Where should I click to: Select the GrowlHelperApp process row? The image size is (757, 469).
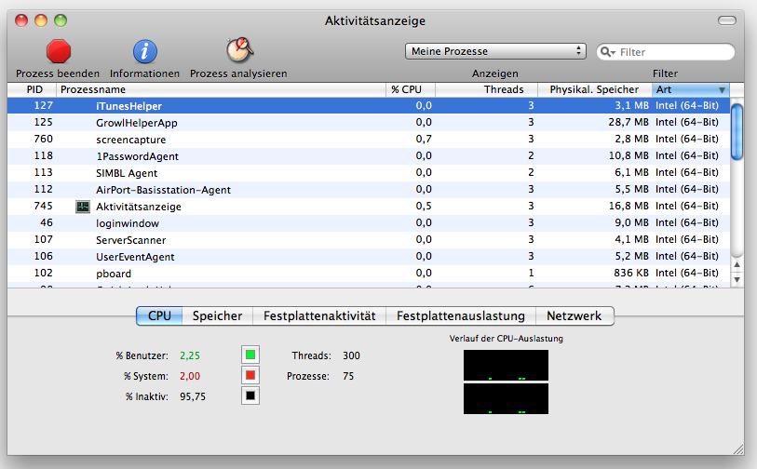[x=369, y=123]
